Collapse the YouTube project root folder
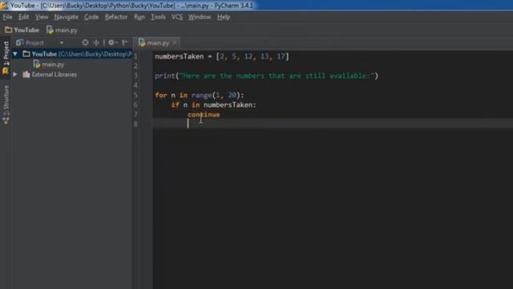 point(15,54)
